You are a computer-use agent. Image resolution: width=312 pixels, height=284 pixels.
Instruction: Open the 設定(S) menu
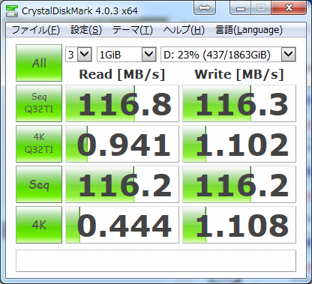pyautogui.click(x=86, y=30)
